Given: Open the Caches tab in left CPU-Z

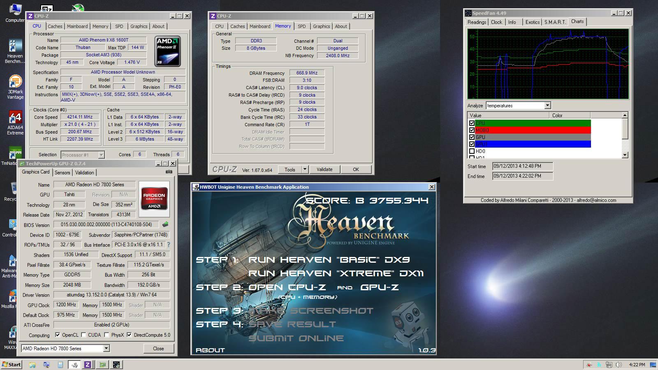Looking at the screenshot, I should tap(55, 26).
